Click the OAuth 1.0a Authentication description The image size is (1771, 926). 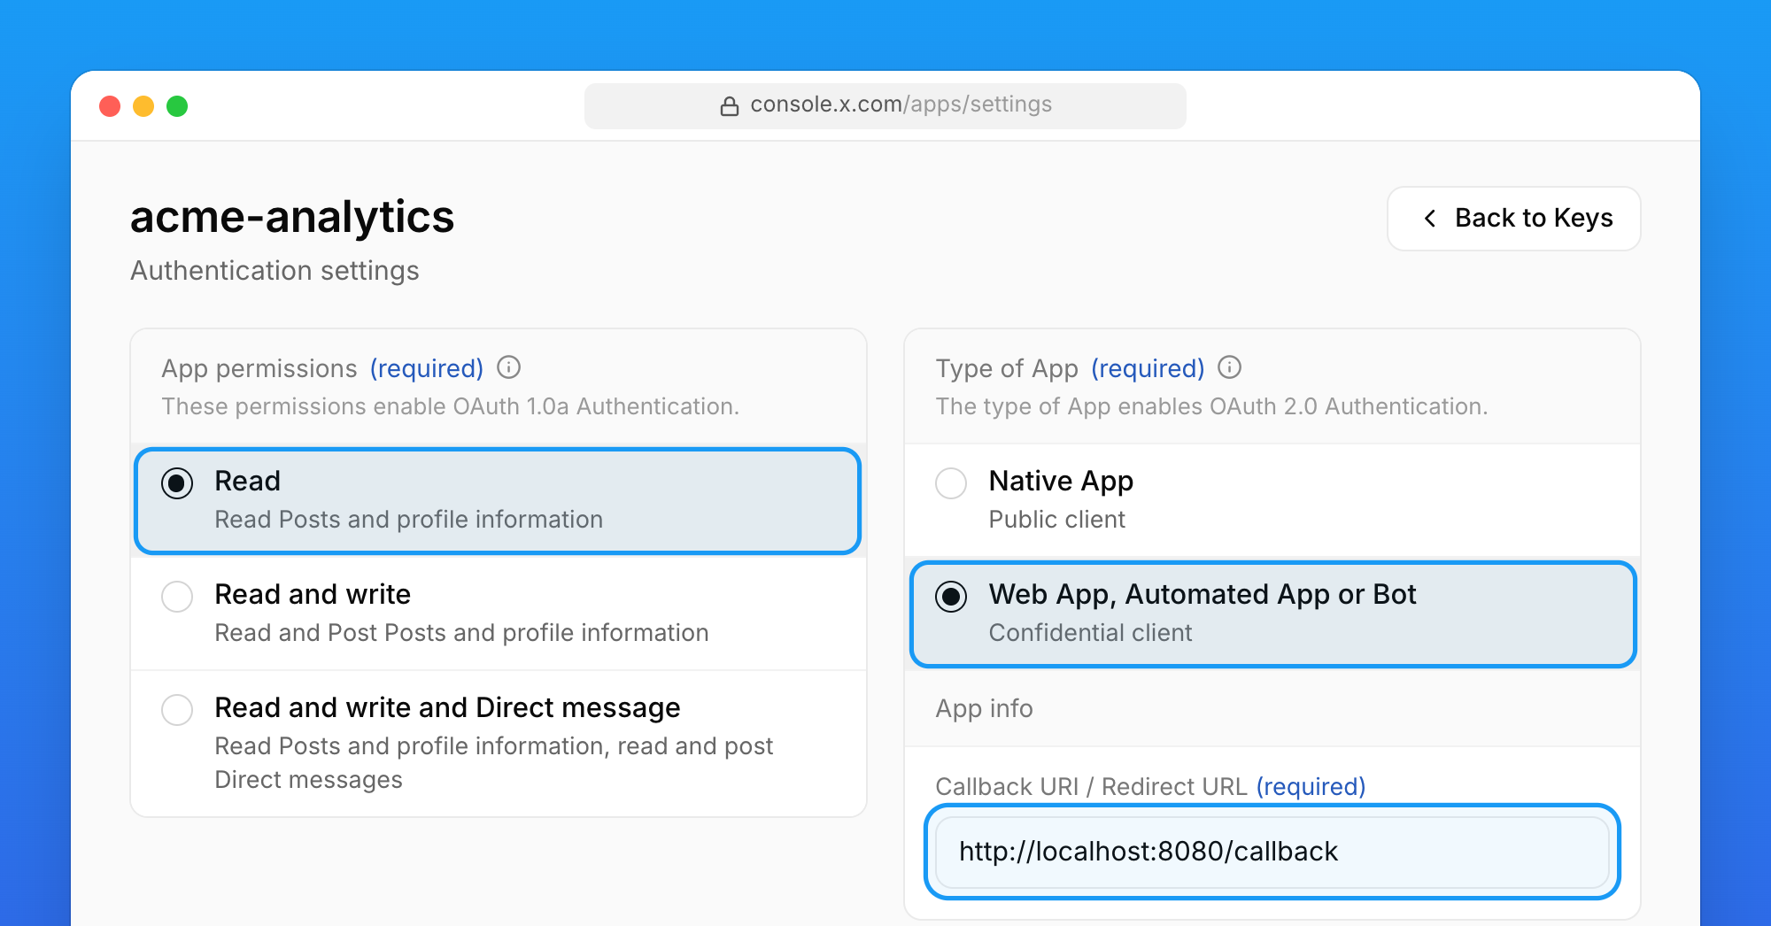(x=450, y=406)
